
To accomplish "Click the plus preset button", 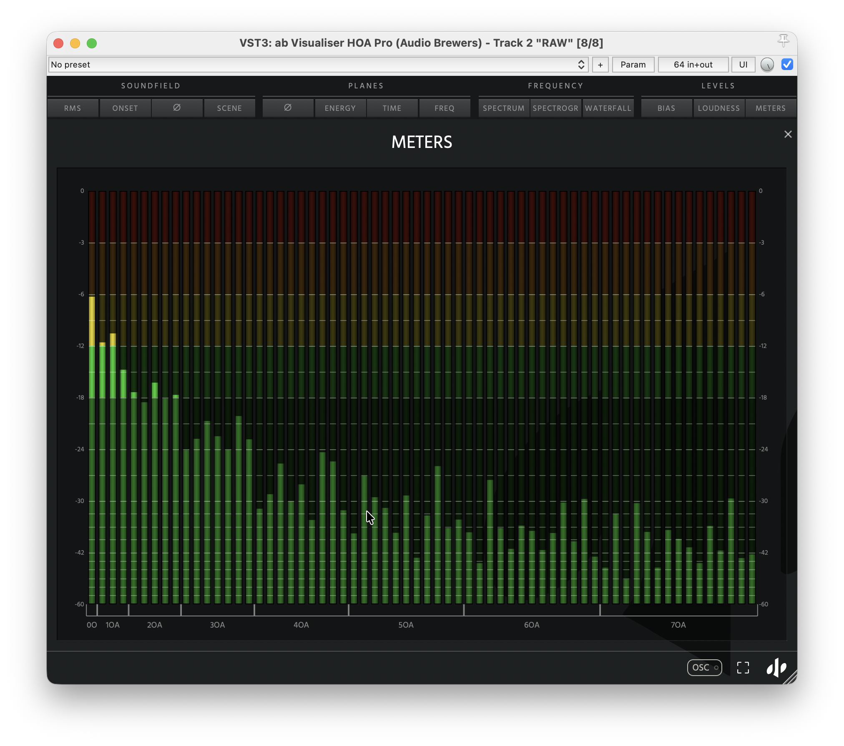I will (600, 65).
